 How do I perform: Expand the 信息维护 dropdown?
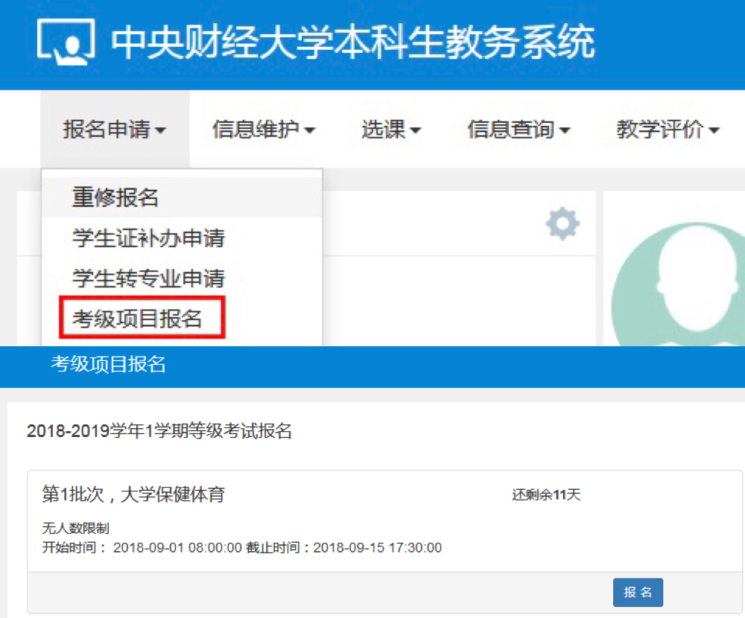click(264, 130)
